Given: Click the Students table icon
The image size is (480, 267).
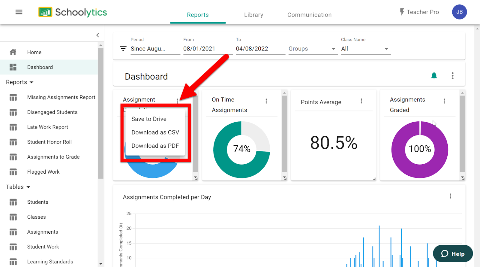Looking at the screenshot, I should click(13, 202).
